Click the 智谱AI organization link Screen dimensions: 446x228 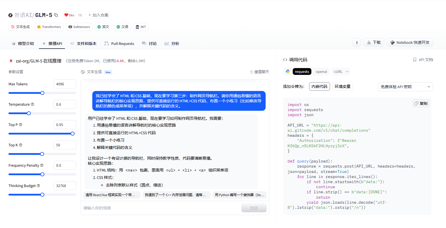[x=24, y=15]
